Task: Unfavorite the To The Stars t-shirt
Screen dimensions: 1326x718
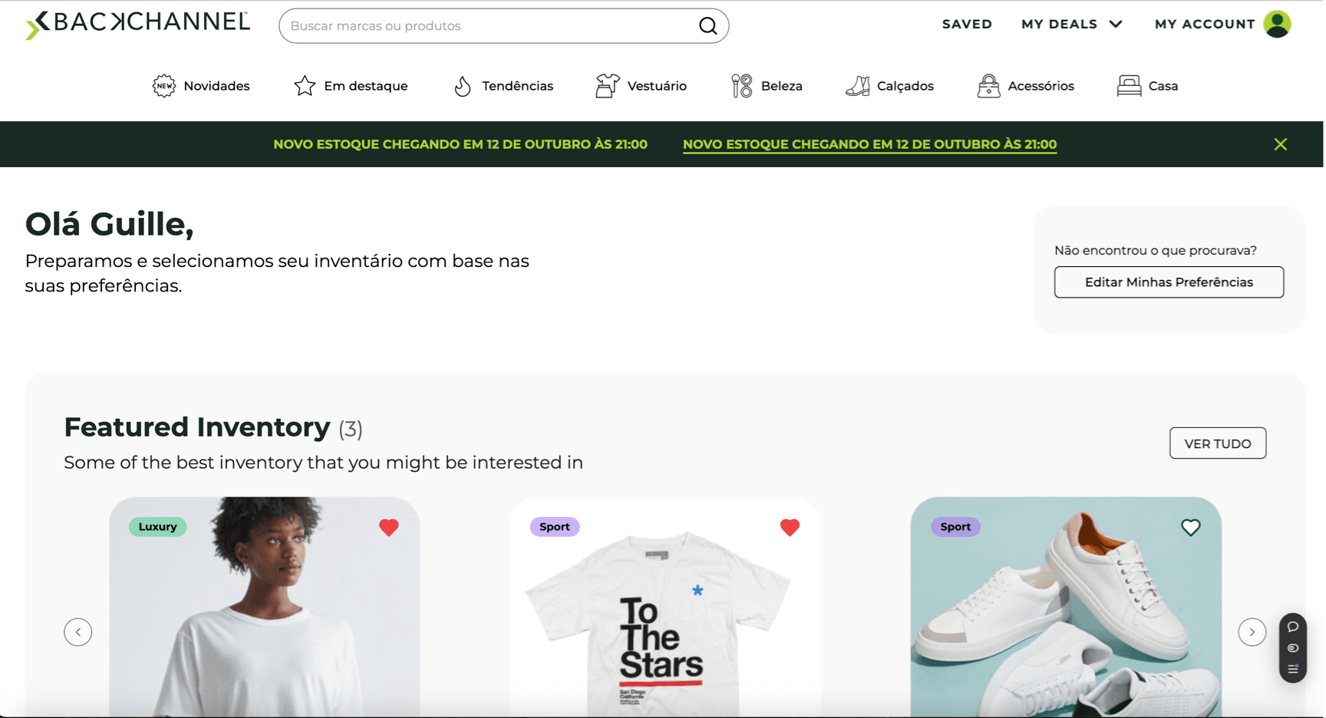Action: (x=790, y=527)
